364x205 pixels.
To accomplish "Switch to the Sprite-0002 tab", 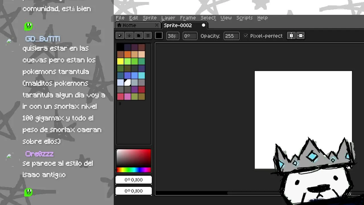I will coord(184,25).
